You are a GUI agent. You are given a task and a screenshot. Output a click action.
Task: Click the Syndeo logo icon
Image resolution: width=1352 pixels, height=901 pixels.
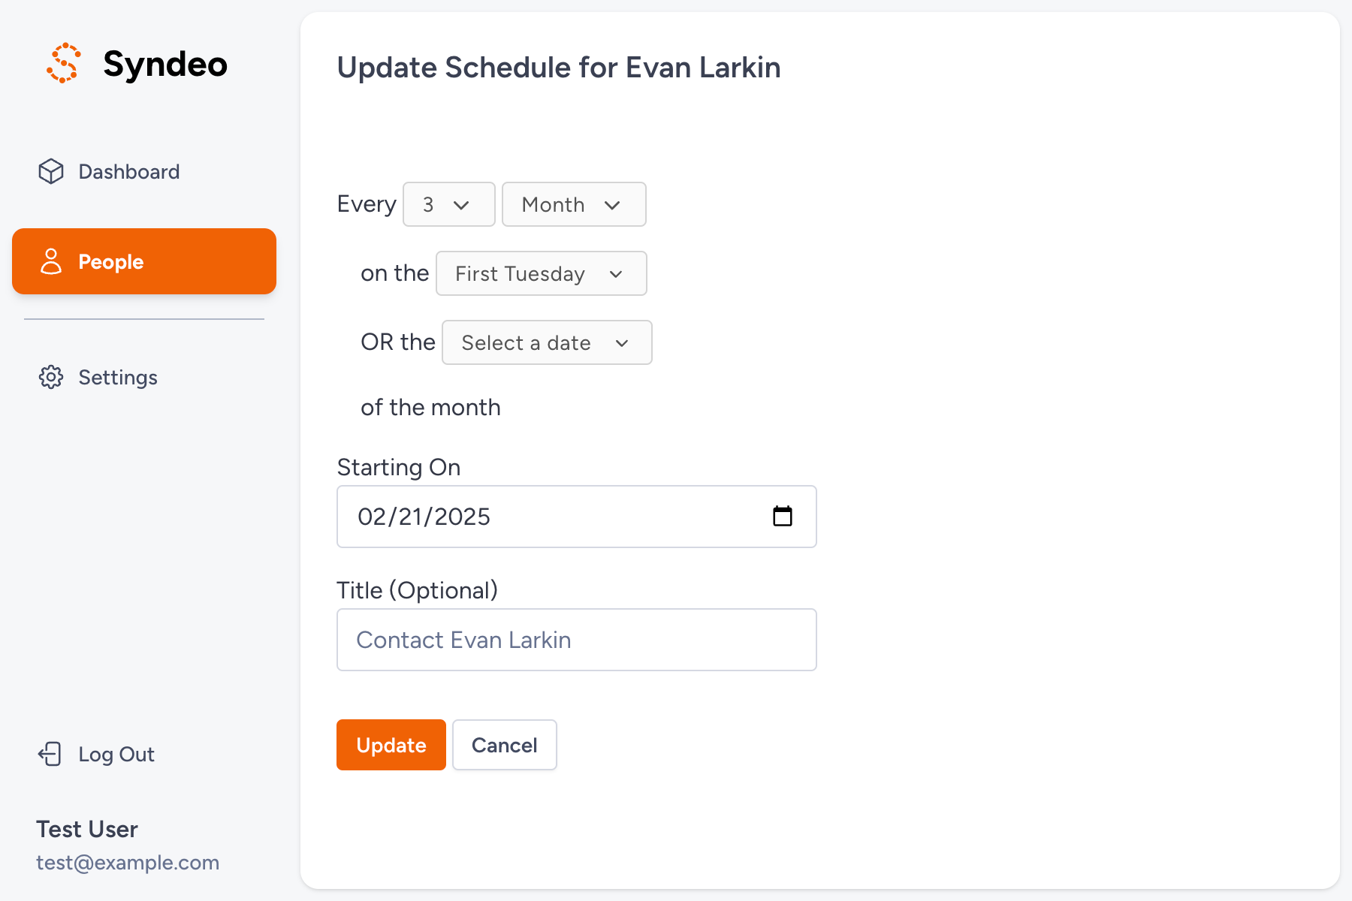pos(64,63)
